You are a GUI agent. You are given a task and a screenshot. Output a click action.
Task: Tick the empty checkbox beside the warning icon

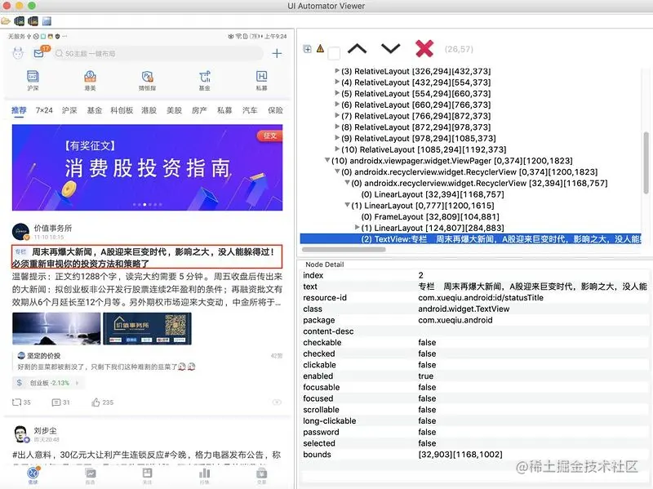click(x=334, y=53)
